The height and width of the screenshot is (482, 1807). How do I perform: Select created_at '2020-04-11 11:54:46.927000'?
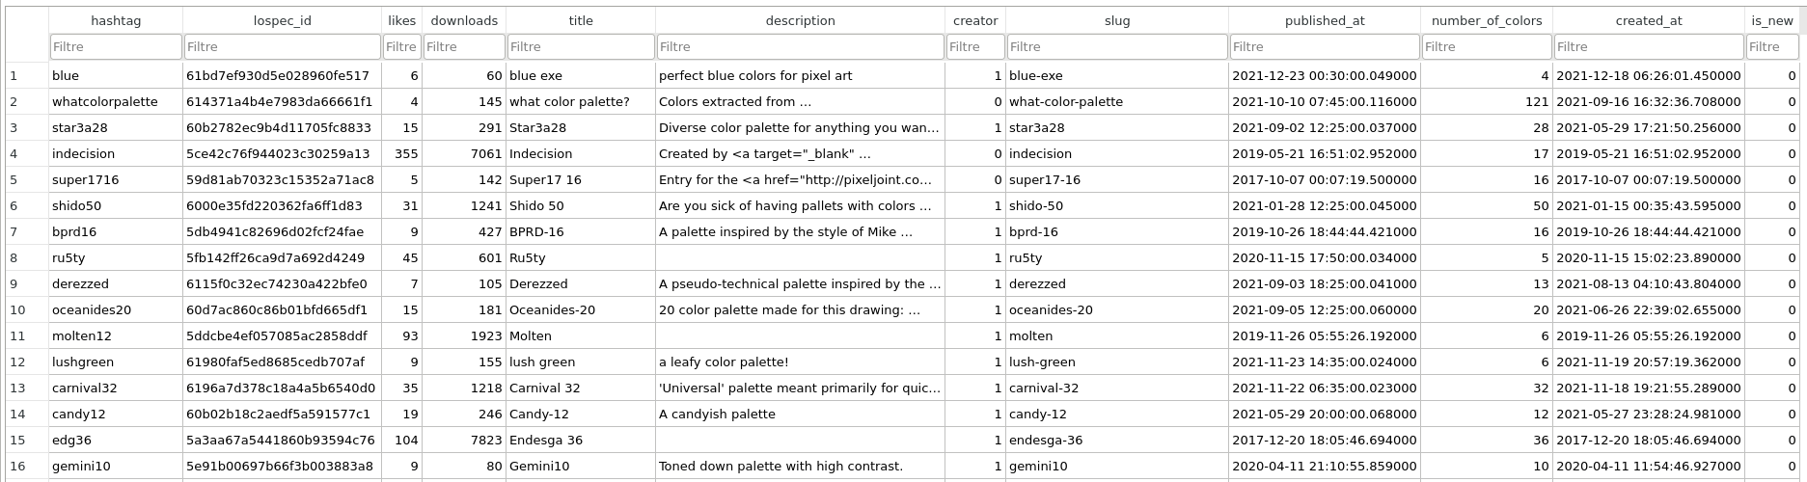coord(1649,466)
